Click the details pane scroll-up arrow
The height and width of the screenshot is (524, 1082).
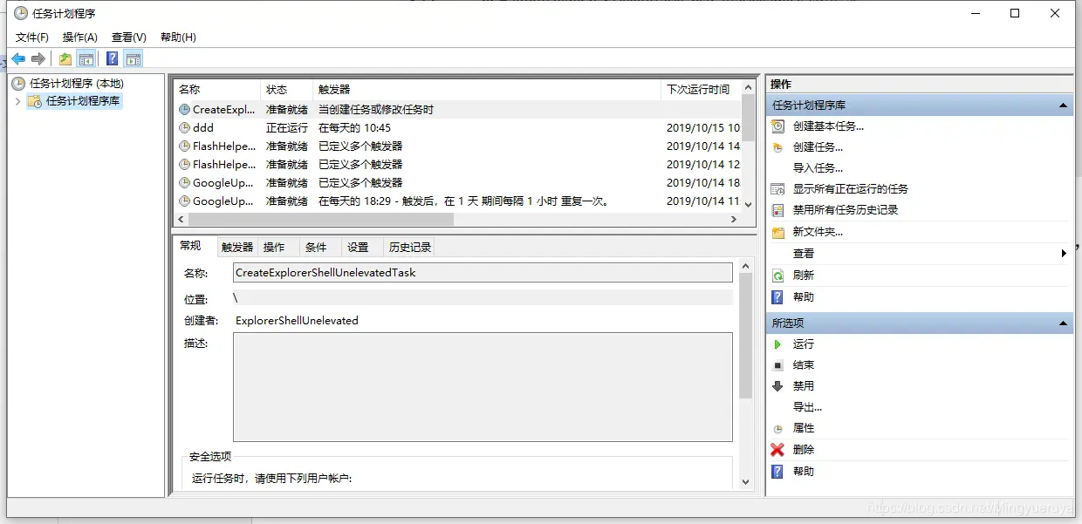pos(745,265)
